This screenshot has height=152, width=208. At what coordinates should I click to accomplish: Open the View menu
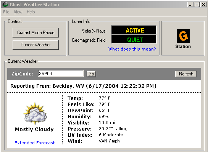(x=18, y=12)
